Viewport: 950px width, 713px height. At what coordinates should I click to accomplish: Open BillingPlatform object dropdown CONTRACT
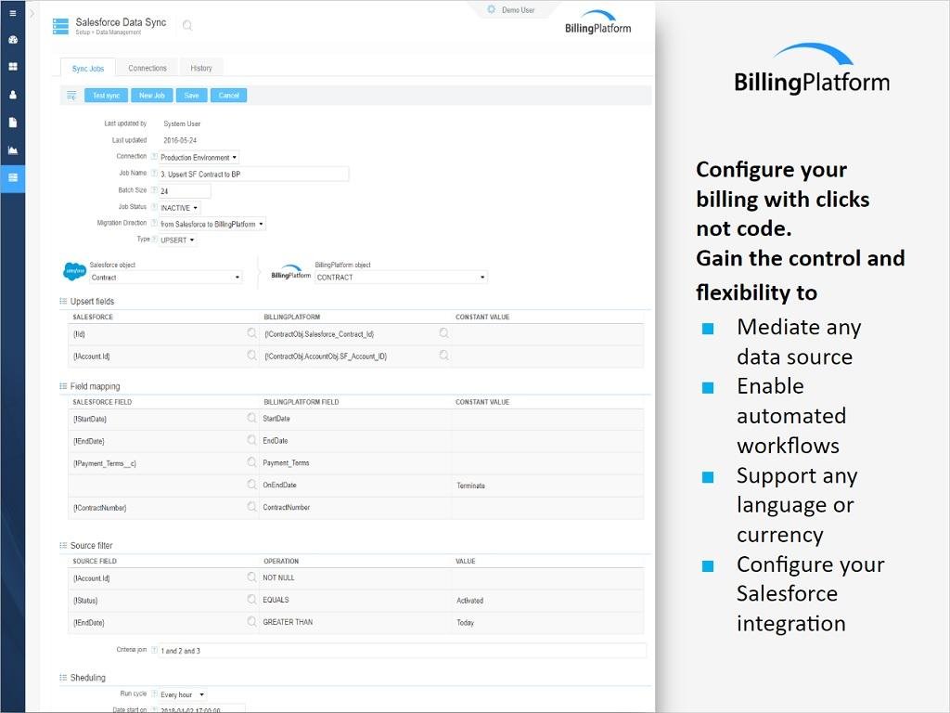401,277
